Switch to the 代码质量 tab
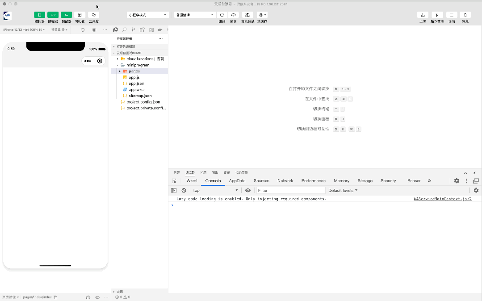Image resolution: width=482 pixels, height=301 pixels. (x=241, y=172)
